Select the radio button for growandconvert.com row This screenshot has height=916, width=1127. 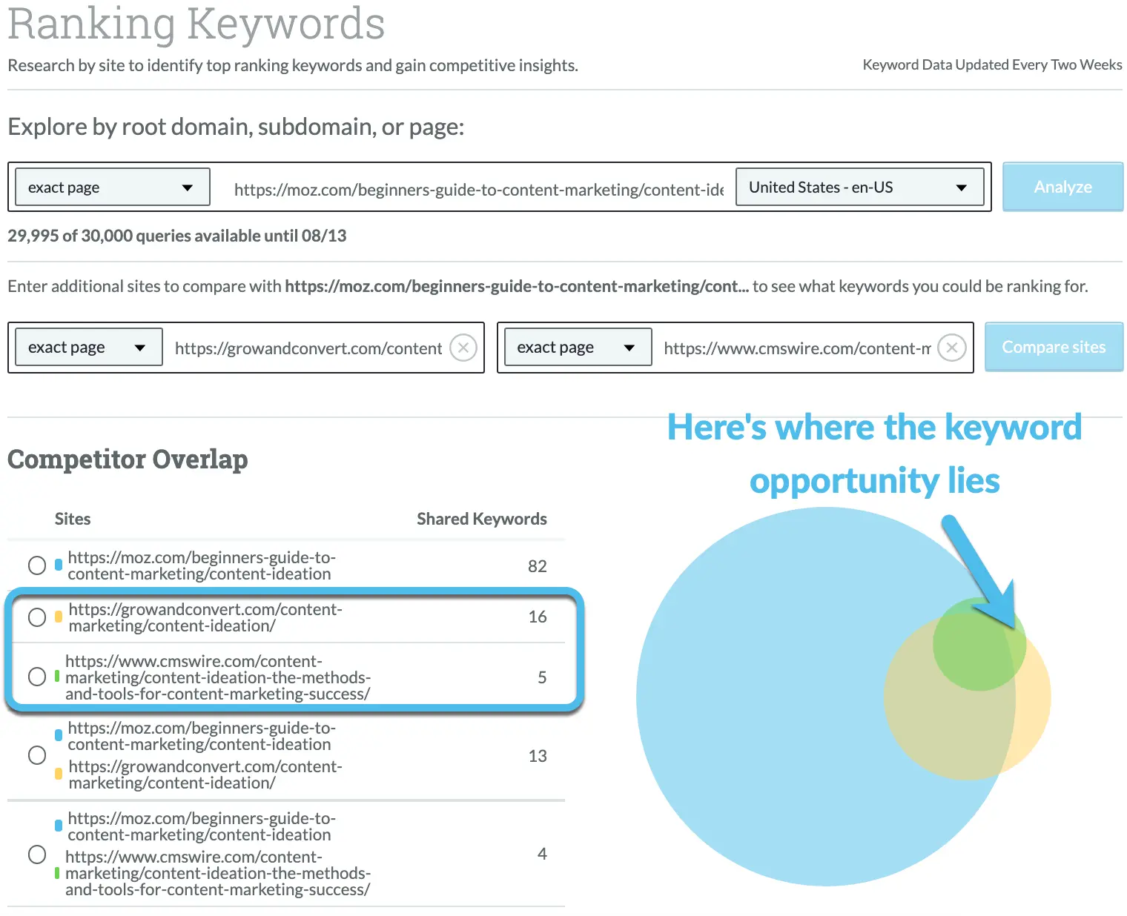coord(37,617)
